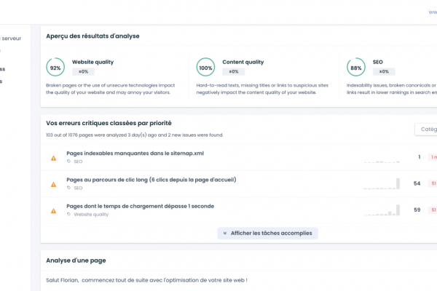Click the 88% SEO score circle

tap(356, 67)
